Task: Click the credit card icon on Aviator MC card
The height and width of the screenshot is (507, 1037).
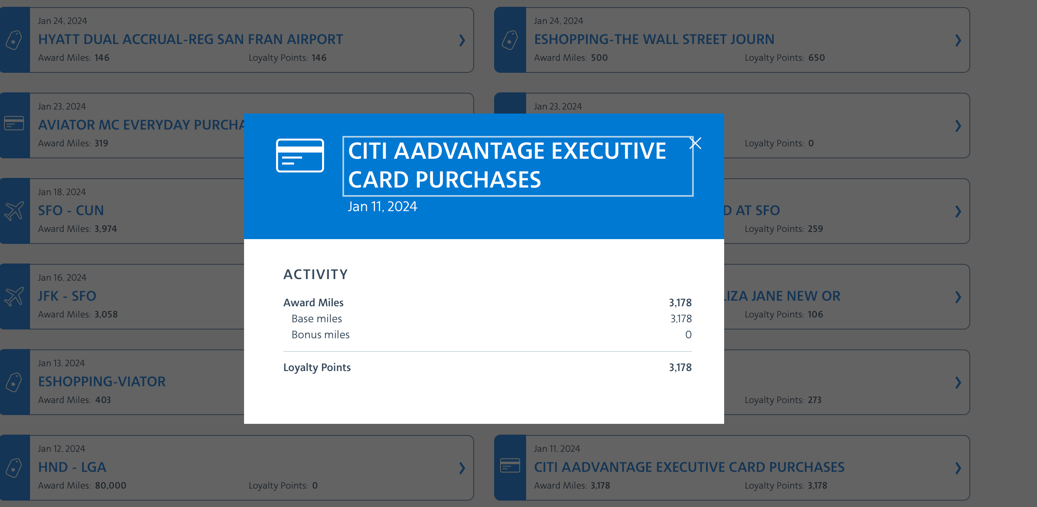Action: [14, 124]
